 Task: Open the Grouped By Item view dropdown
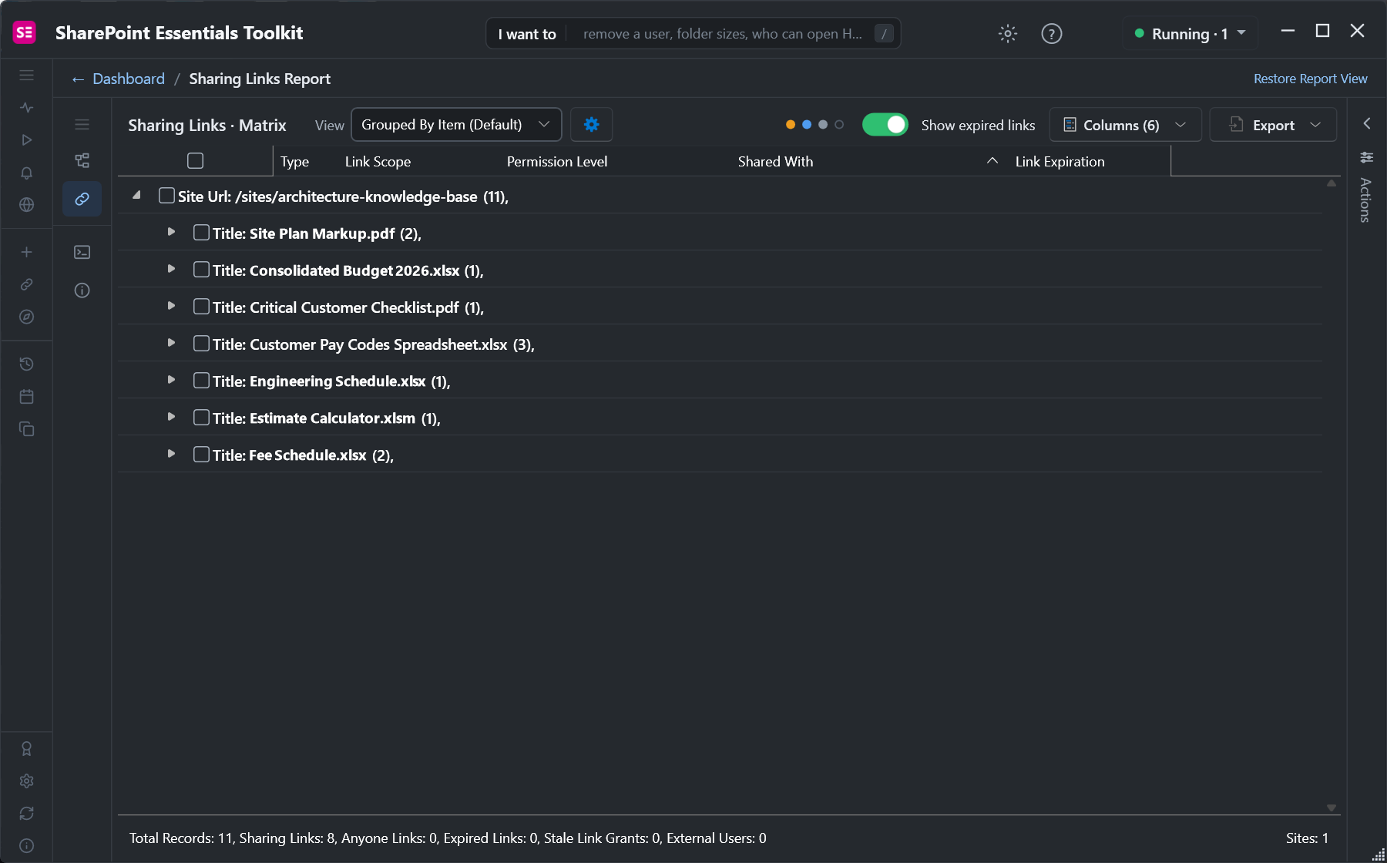point(456,125)
